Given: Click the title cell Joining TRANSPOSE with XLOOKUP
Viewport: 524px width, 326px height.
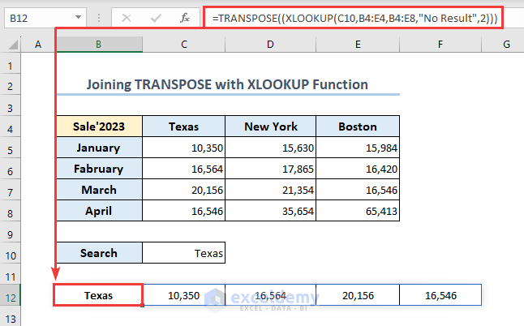Looking at the screenshot, I should pyautogui.click(x=228, y=84).
